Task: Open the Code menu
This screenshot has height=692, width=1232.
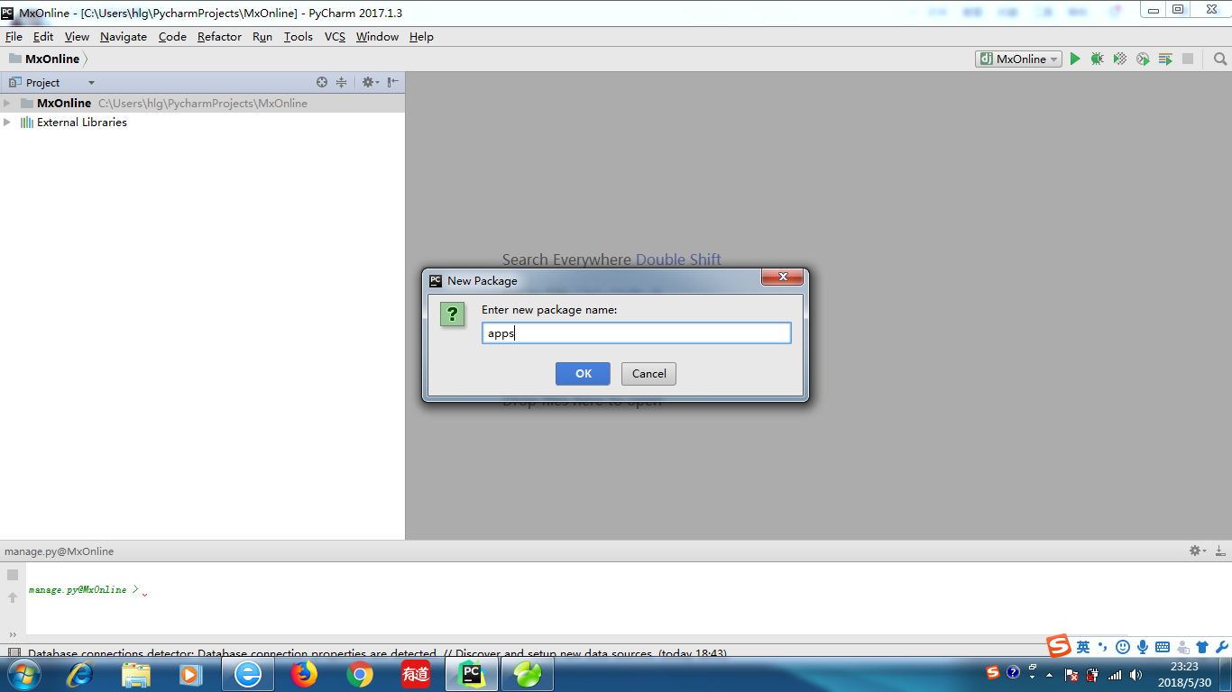Action: (172, 37)
